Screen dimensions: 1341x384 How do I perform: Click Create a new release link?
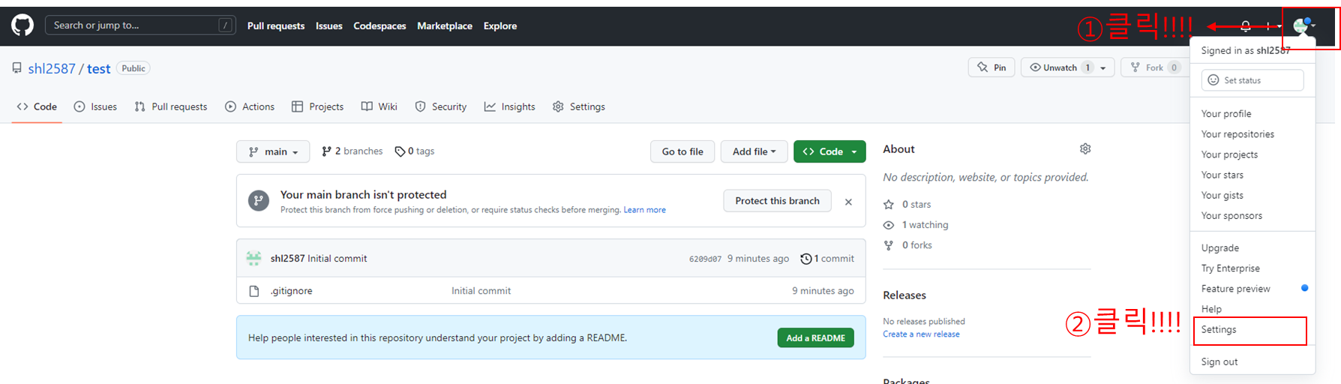[x=921, y=334]
